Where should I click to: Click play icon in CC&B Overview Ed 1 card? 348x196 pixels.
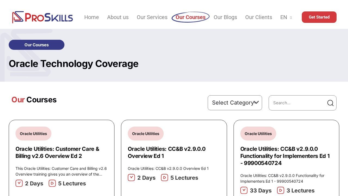[x=164, y=177]
